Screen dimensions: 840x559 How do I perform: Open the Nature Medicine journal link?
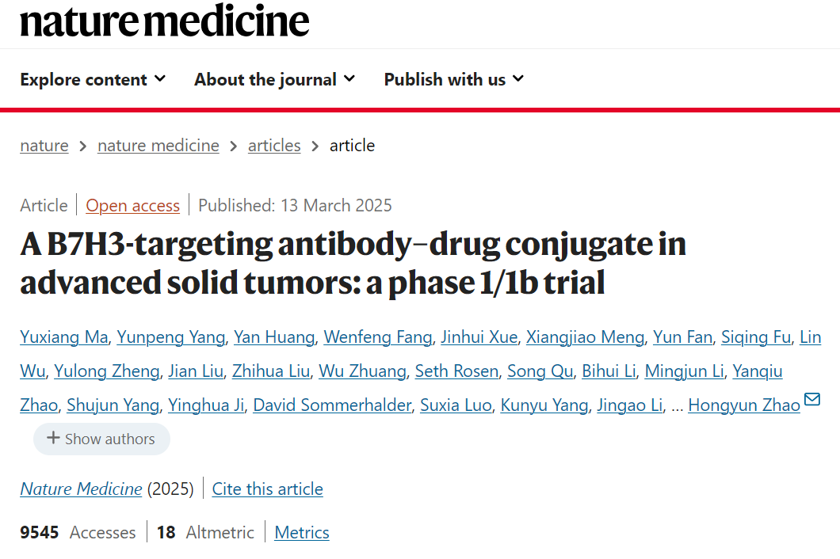(81, 489)
